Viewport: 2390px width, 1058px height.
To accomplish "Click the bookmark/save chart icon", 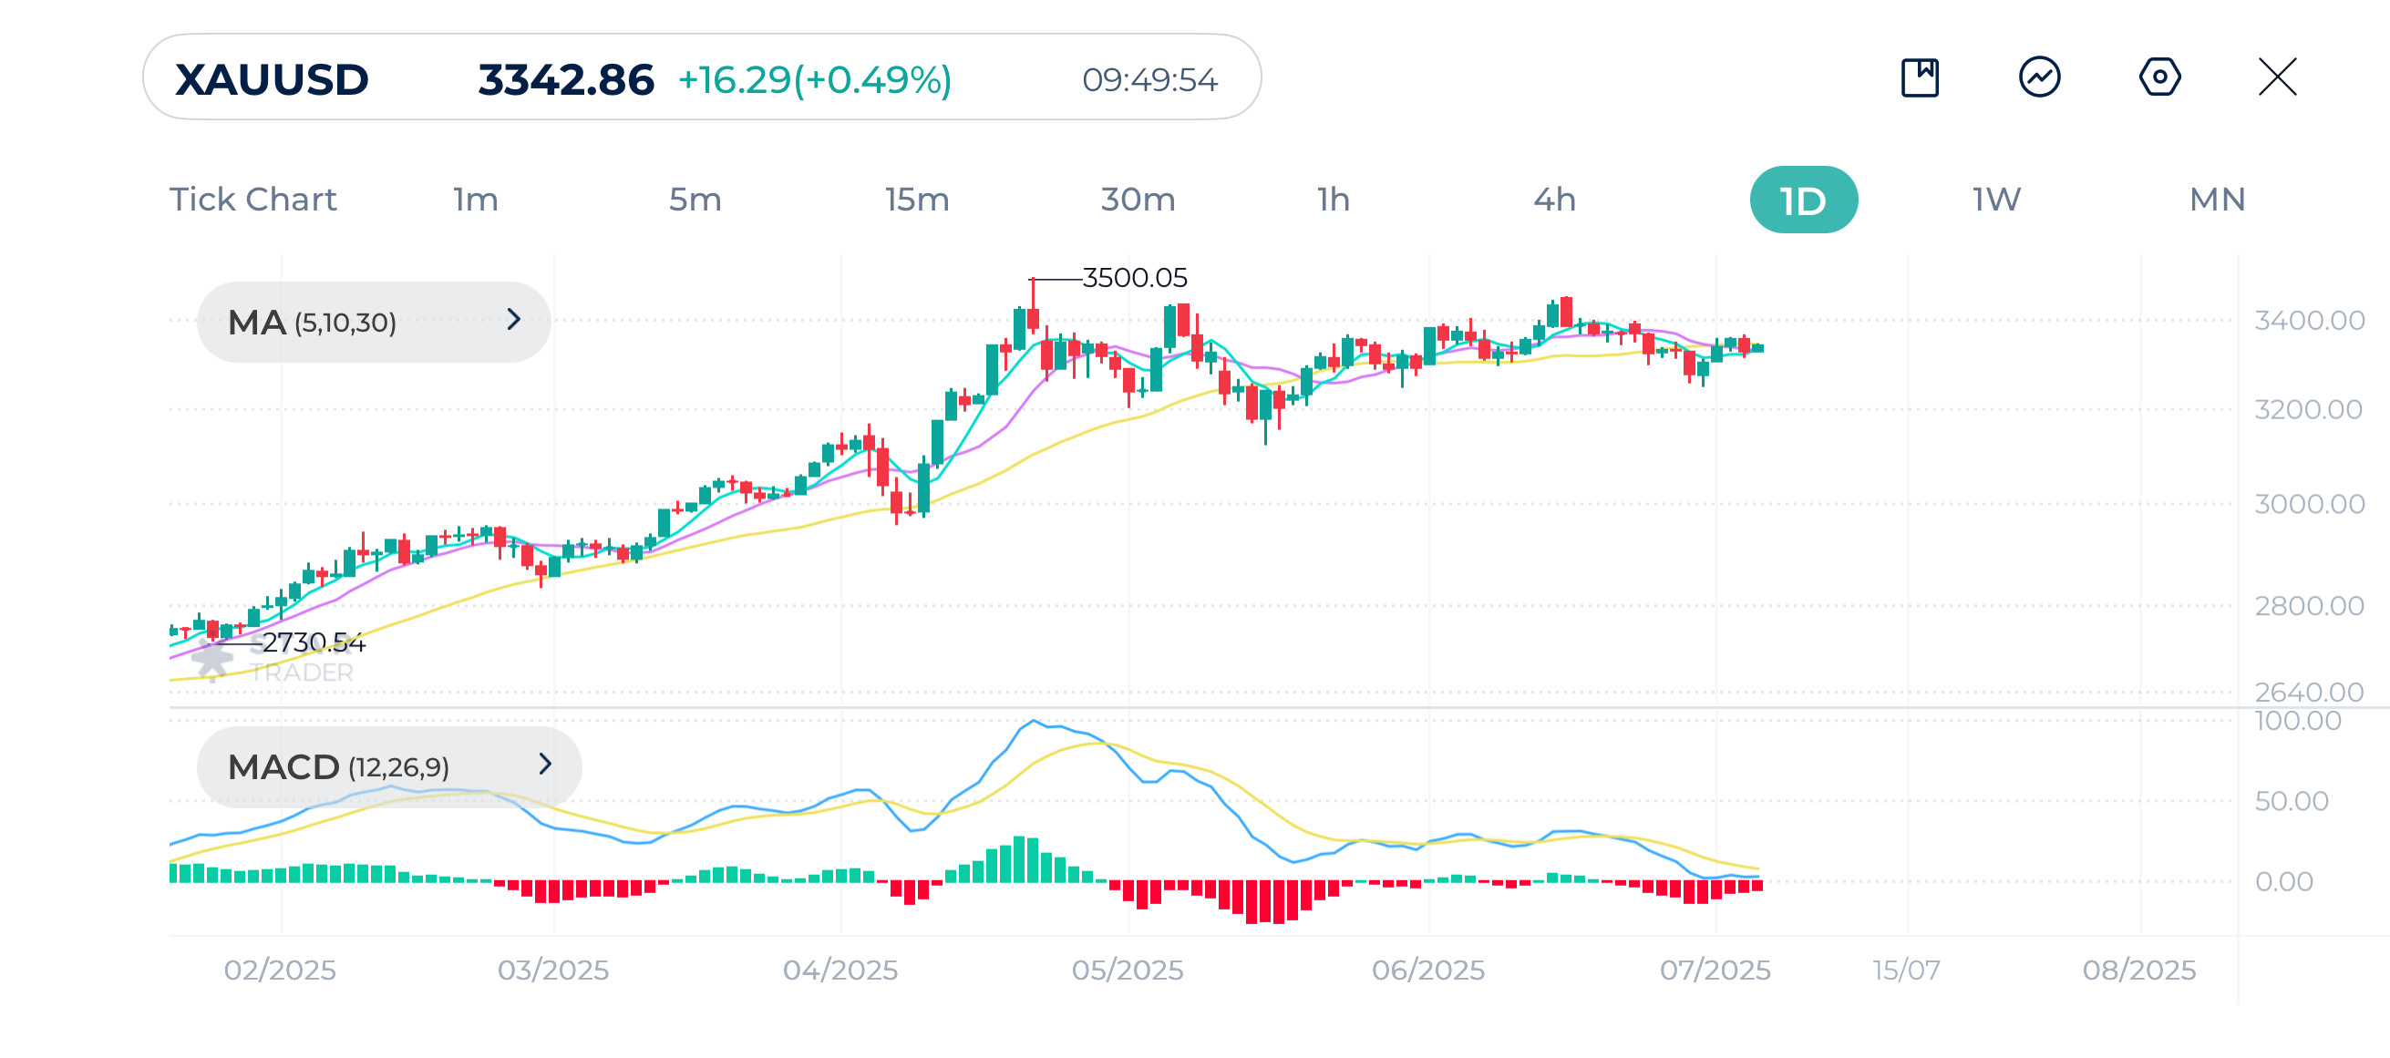I will (1921, 78).
